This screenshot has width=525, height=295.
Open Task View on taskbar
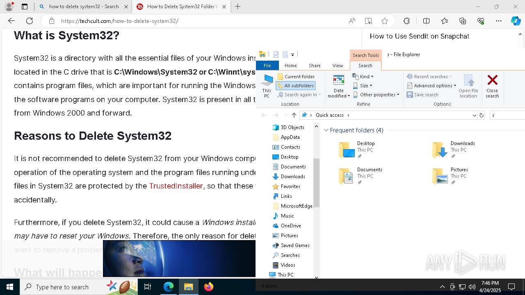click(148, 287)
